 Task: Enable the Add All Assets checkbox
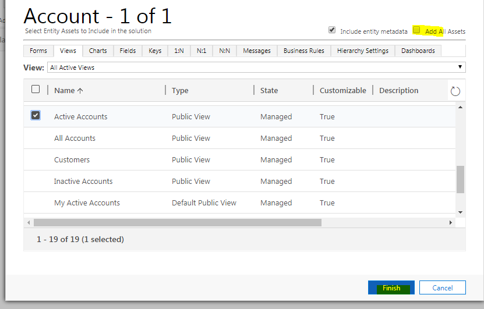(416, 30)
